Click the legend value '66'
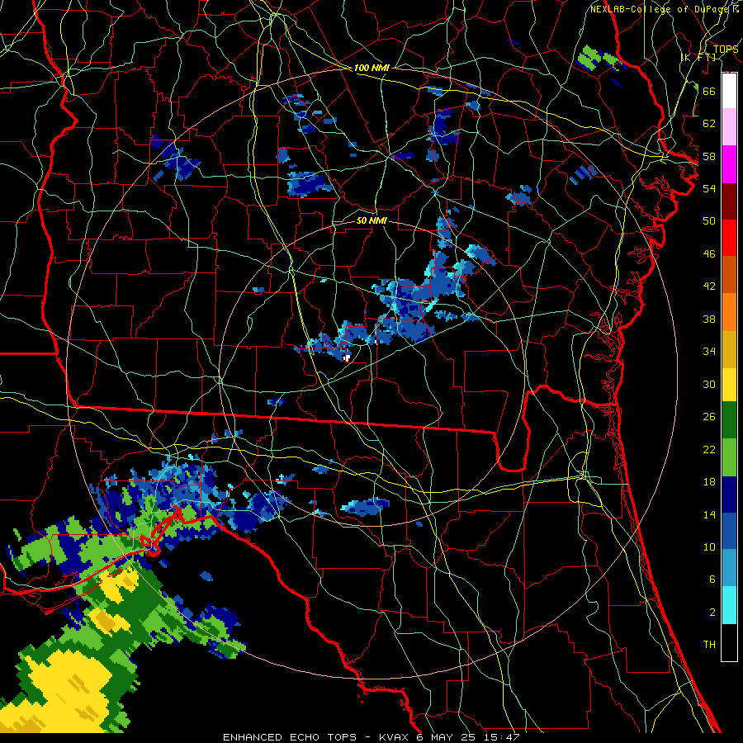 [709, 91]
